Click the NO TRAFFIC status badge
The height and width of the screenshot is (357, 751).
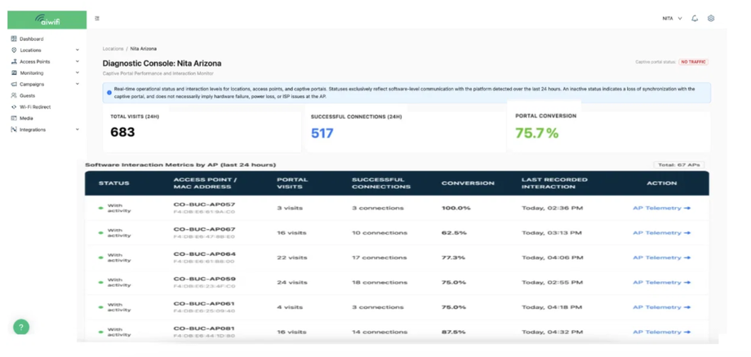click(694, 62)
